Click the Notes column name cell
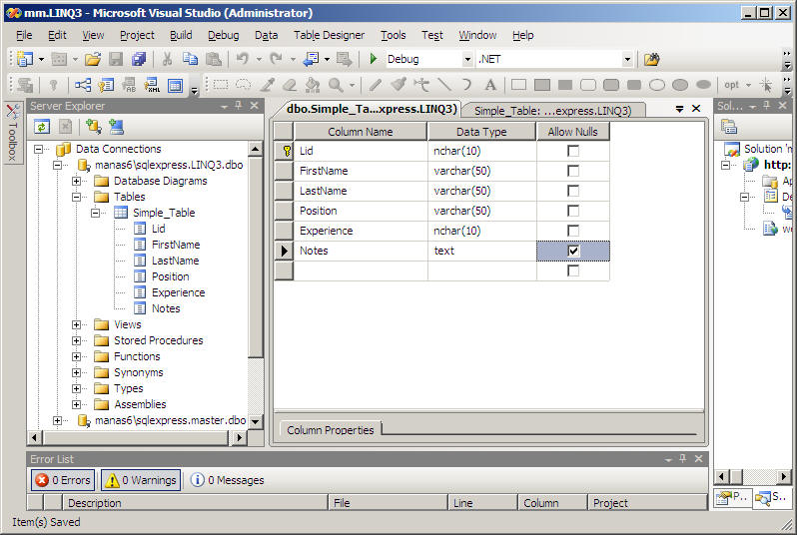The width and height of the screenshot is (797, 535). [x=361, y=251]
